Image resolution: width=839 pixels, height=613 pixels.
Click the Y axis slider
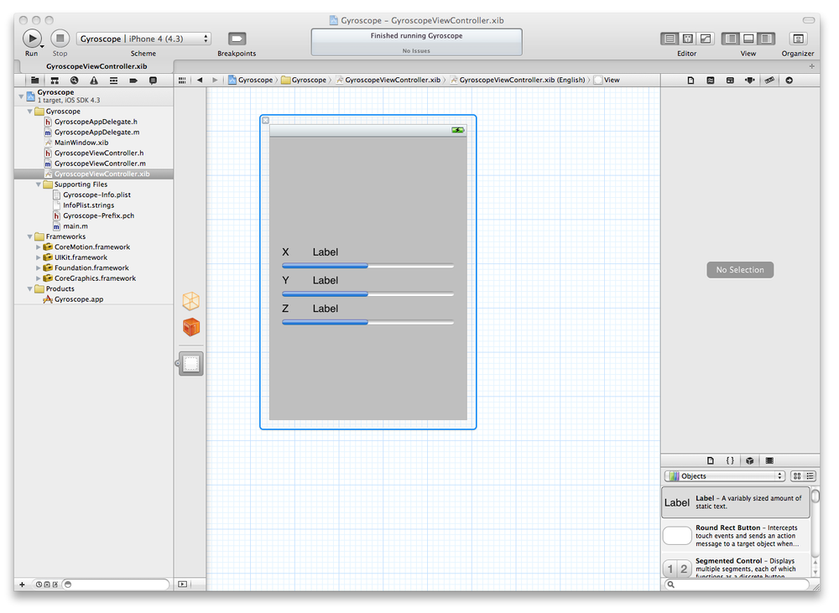(367, 294)
